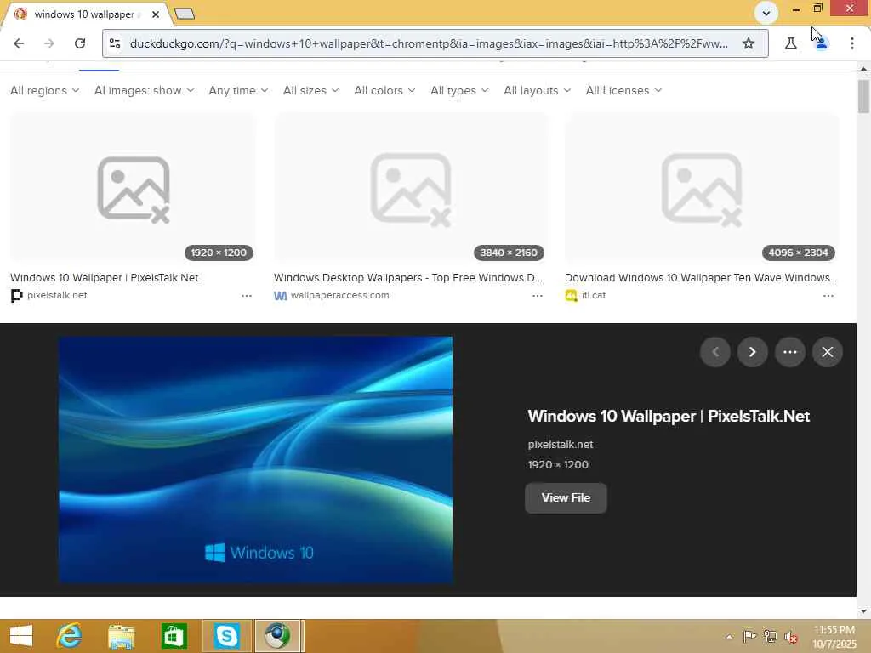Close the windows 10 wallpaper tab
Screen dimensions: 871x653
(x=156, y=14)
